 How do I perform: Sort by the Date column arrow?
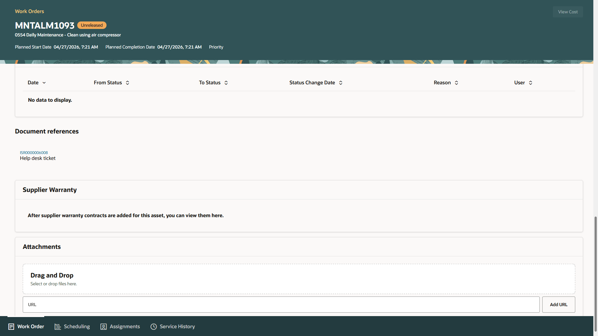[44, 83]
